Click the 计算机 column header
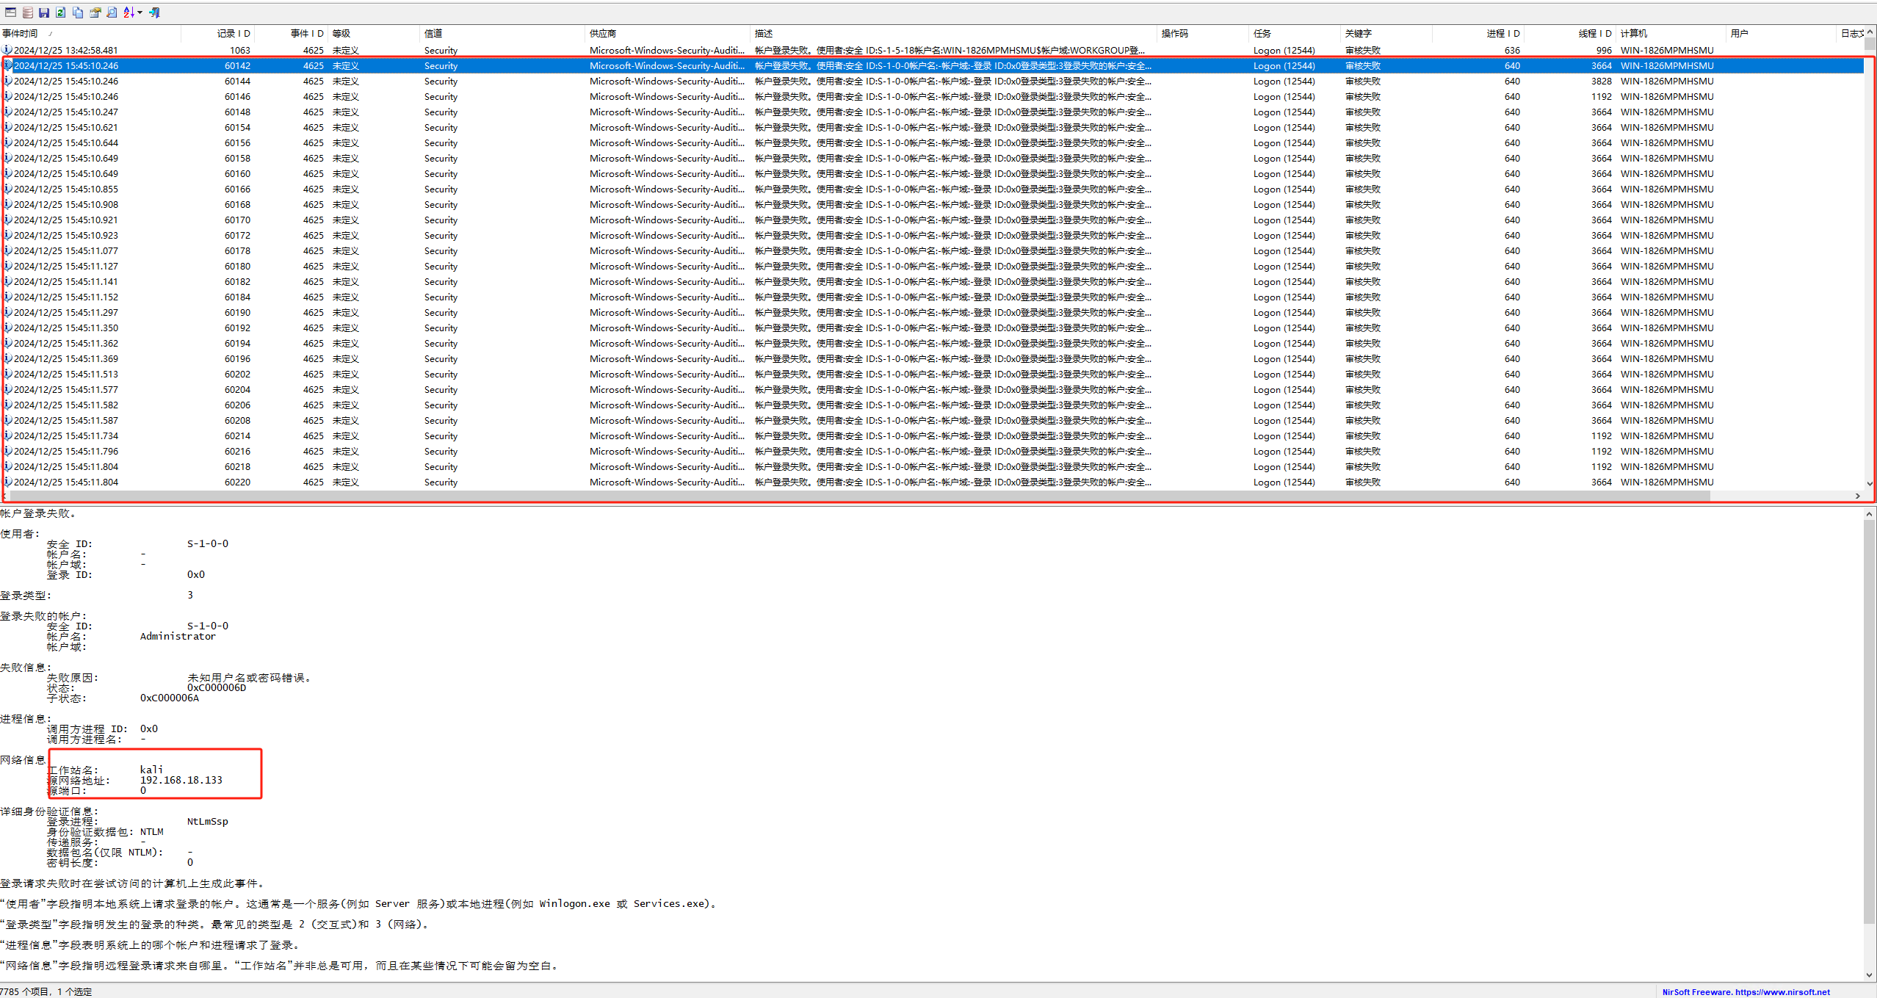 click(1633, 34)
